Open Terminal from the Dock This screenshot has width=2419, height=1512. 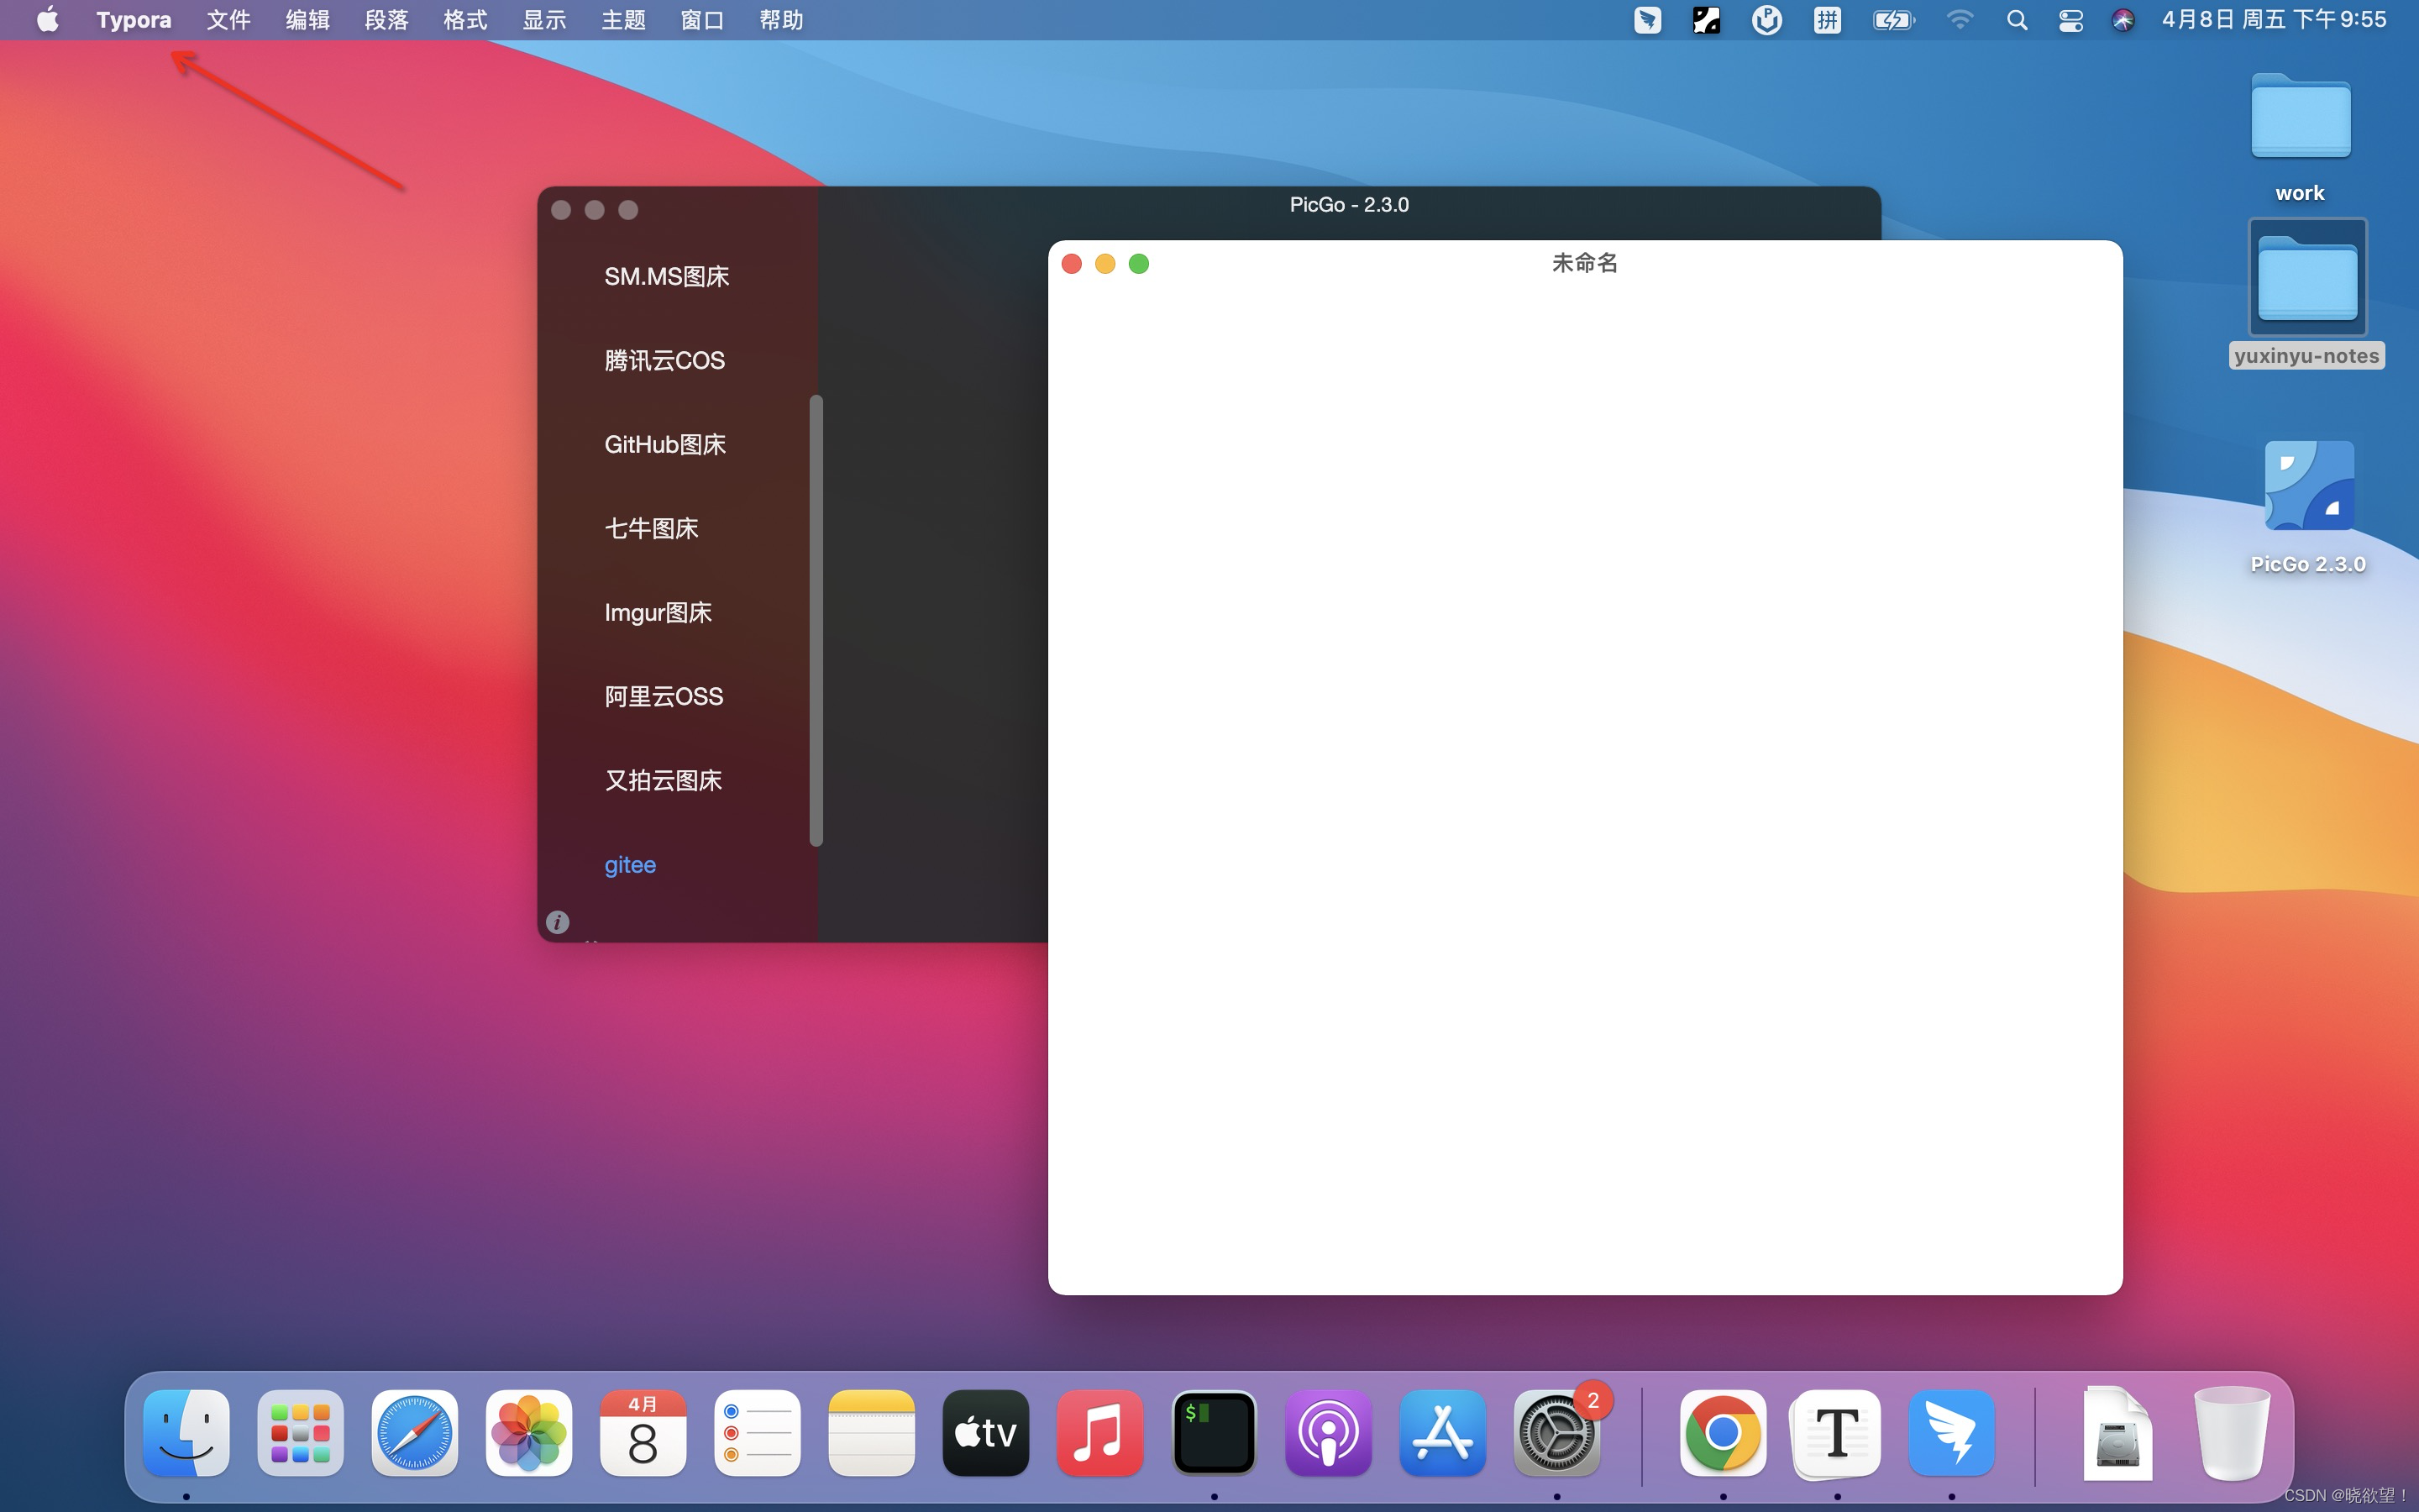point(1215,1433)
